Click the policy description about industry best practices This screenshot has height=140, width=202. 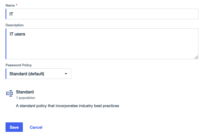68,106
